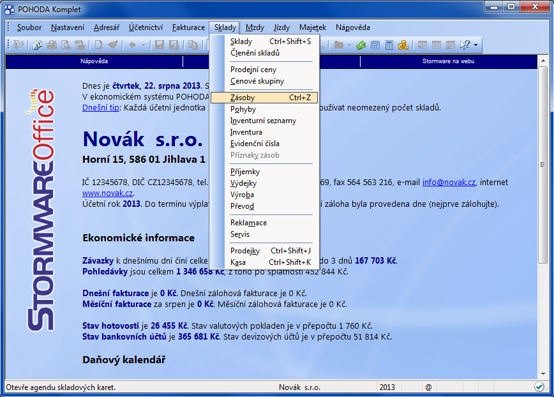Image resolution: width=554 pixels, height=397 pixels.
Task: Follow the www.novak.cz link
Action: pos(107,193)
